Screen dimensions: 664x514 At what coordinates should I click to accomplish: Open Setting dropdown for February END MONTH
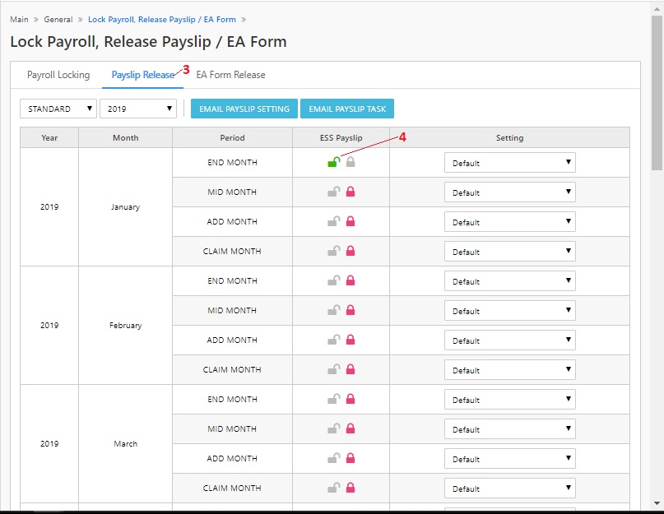(x=510, y=281)
